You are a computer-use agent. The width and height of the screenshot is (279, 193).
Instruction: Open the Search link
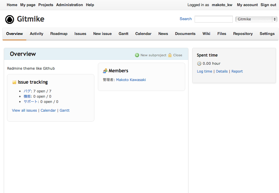click(186, 19)
